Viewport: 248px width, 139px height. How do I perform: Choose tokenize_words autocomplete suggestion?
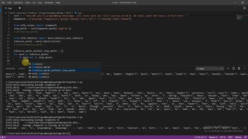click(65, 67)
